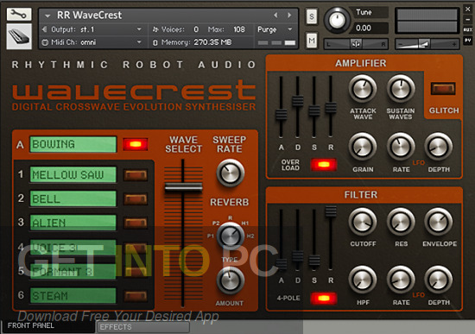Click the Filter Decay slider handle

point(298,256)
